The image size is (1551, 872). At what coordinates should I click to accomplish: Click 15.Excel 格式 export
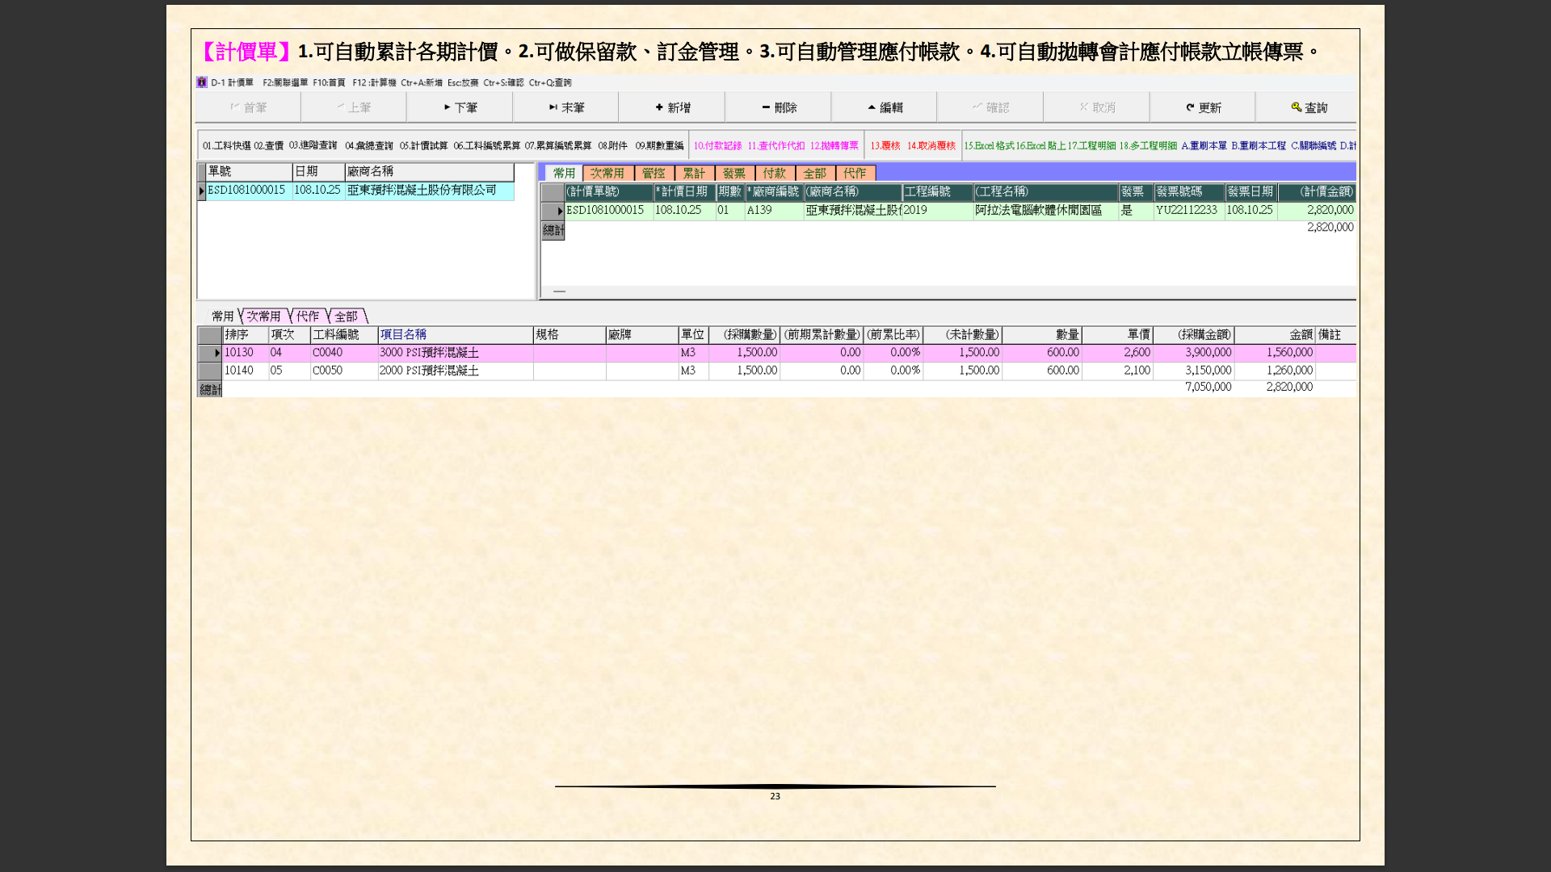click(989, 146)
